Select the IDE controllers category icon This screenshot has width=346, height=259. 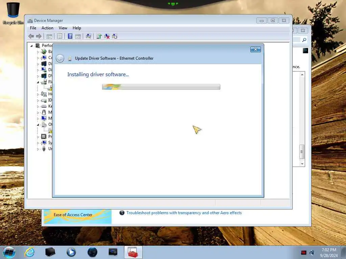click(x=44, y=100)
